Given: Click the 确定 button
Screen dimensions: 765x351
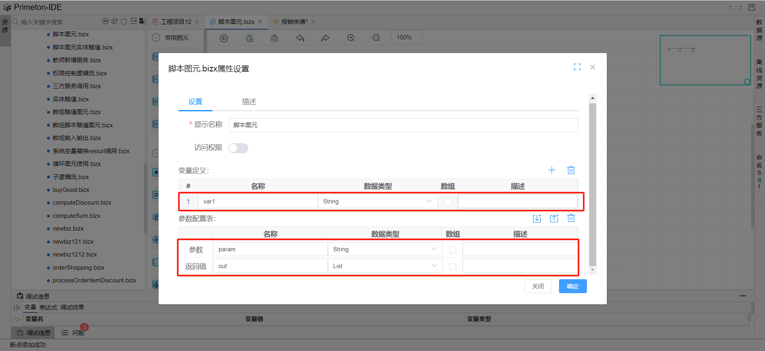Looking at the screenshot, I should point(573,286).
